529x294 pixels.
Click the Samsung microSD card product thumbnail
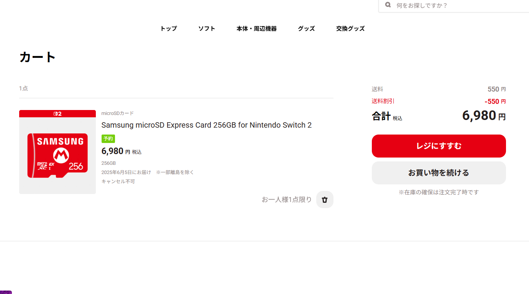[x=58, y=155]
